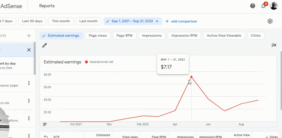Image resolution: width=282 pixels, height=138 pixels.
Task: Toggle the Clicks metric chip
Action: coord(256,35)
